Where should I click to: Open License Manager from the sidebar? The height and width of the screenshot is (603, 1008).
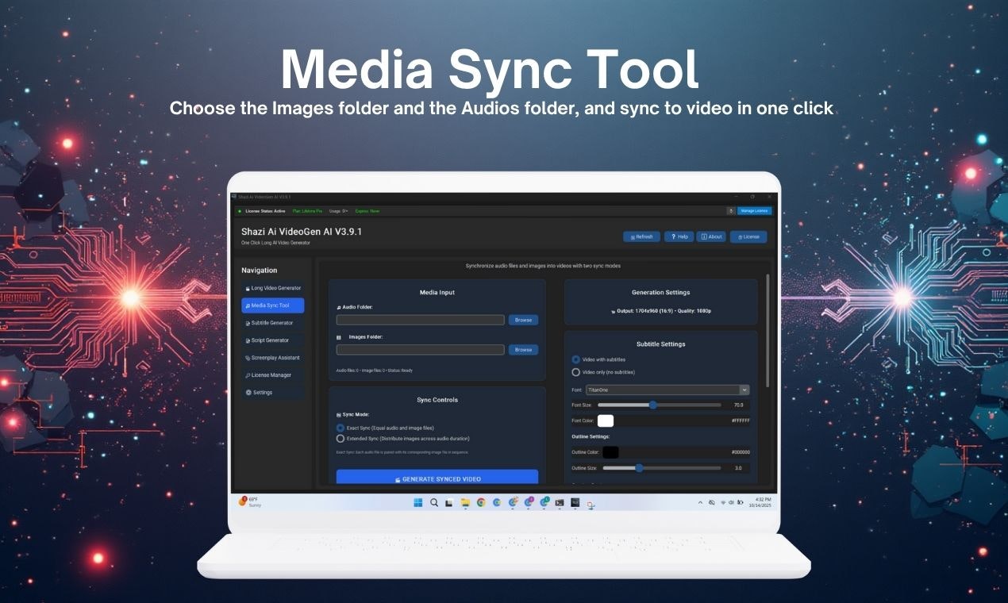[x=271, y=375]
